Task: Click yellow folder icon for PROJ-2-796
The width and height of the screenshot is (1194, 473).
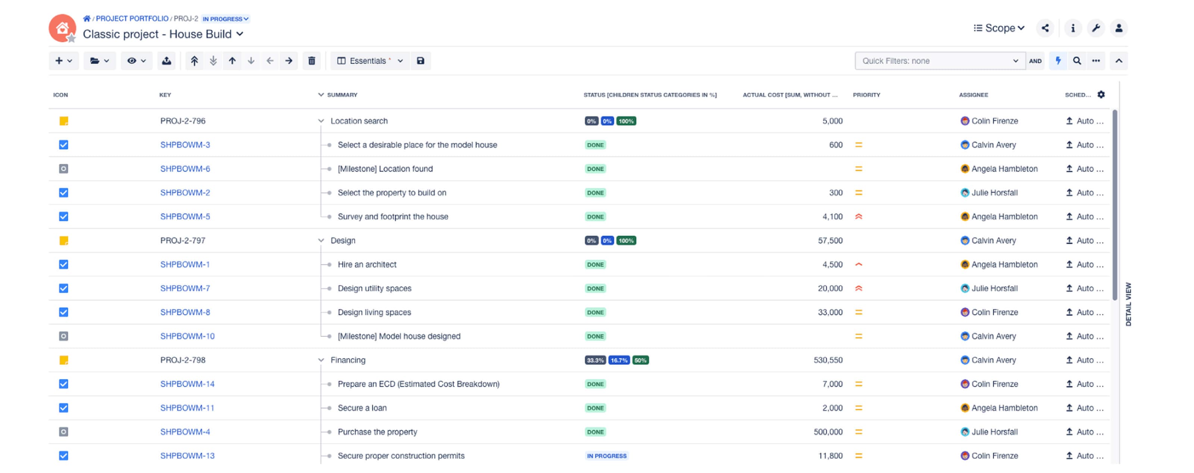Action: pos(63,121)
